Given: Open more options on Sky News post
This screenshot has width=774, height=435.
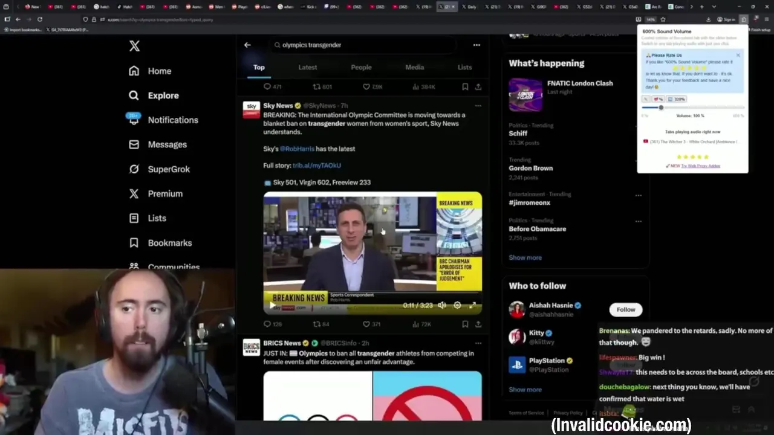Looking at the screenshot, I should pos(478,106).
